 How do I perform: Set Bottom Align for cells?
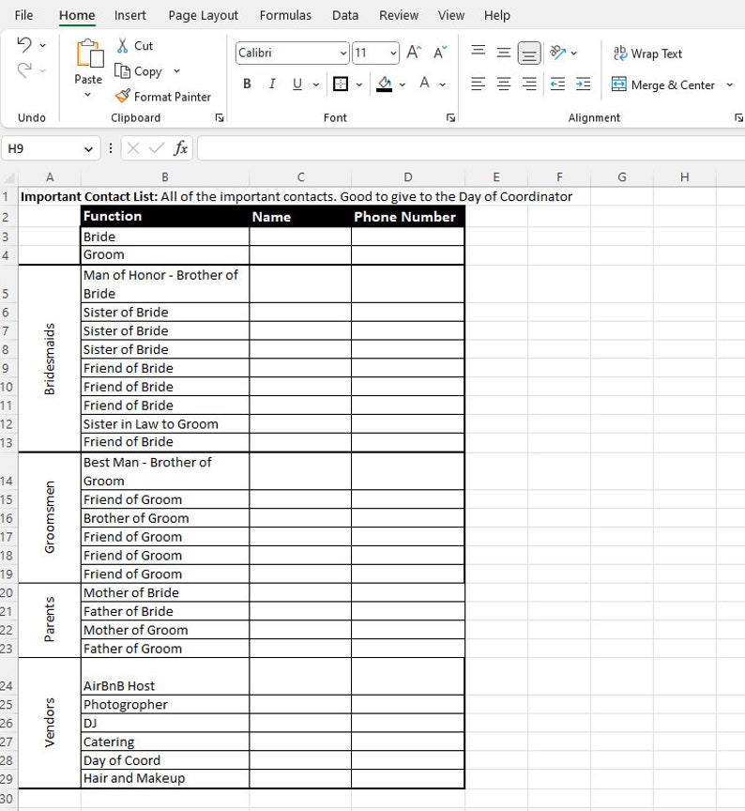coord(529,54)
